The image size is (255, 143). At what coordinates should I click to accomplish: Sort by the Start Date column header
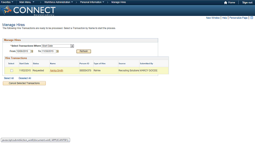coord(24,64)
